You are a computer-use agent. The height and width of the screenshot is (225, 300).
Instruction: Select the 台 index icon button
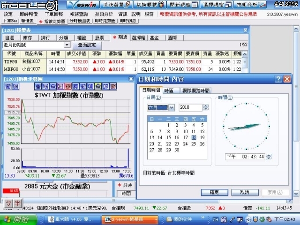38,87
